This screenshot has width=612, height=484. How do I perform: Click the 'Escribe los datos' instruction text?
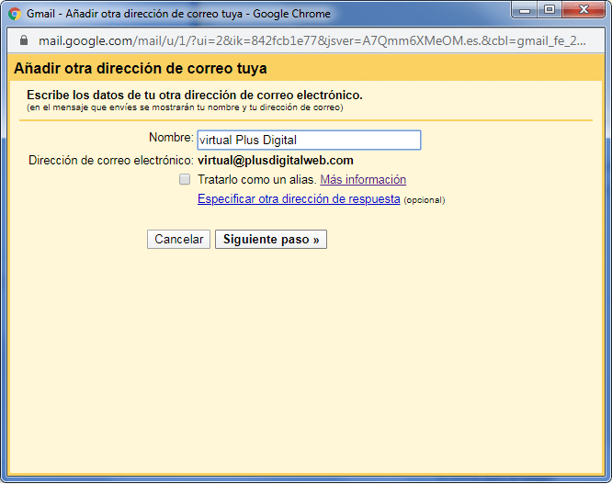click(x=194, y=96)
